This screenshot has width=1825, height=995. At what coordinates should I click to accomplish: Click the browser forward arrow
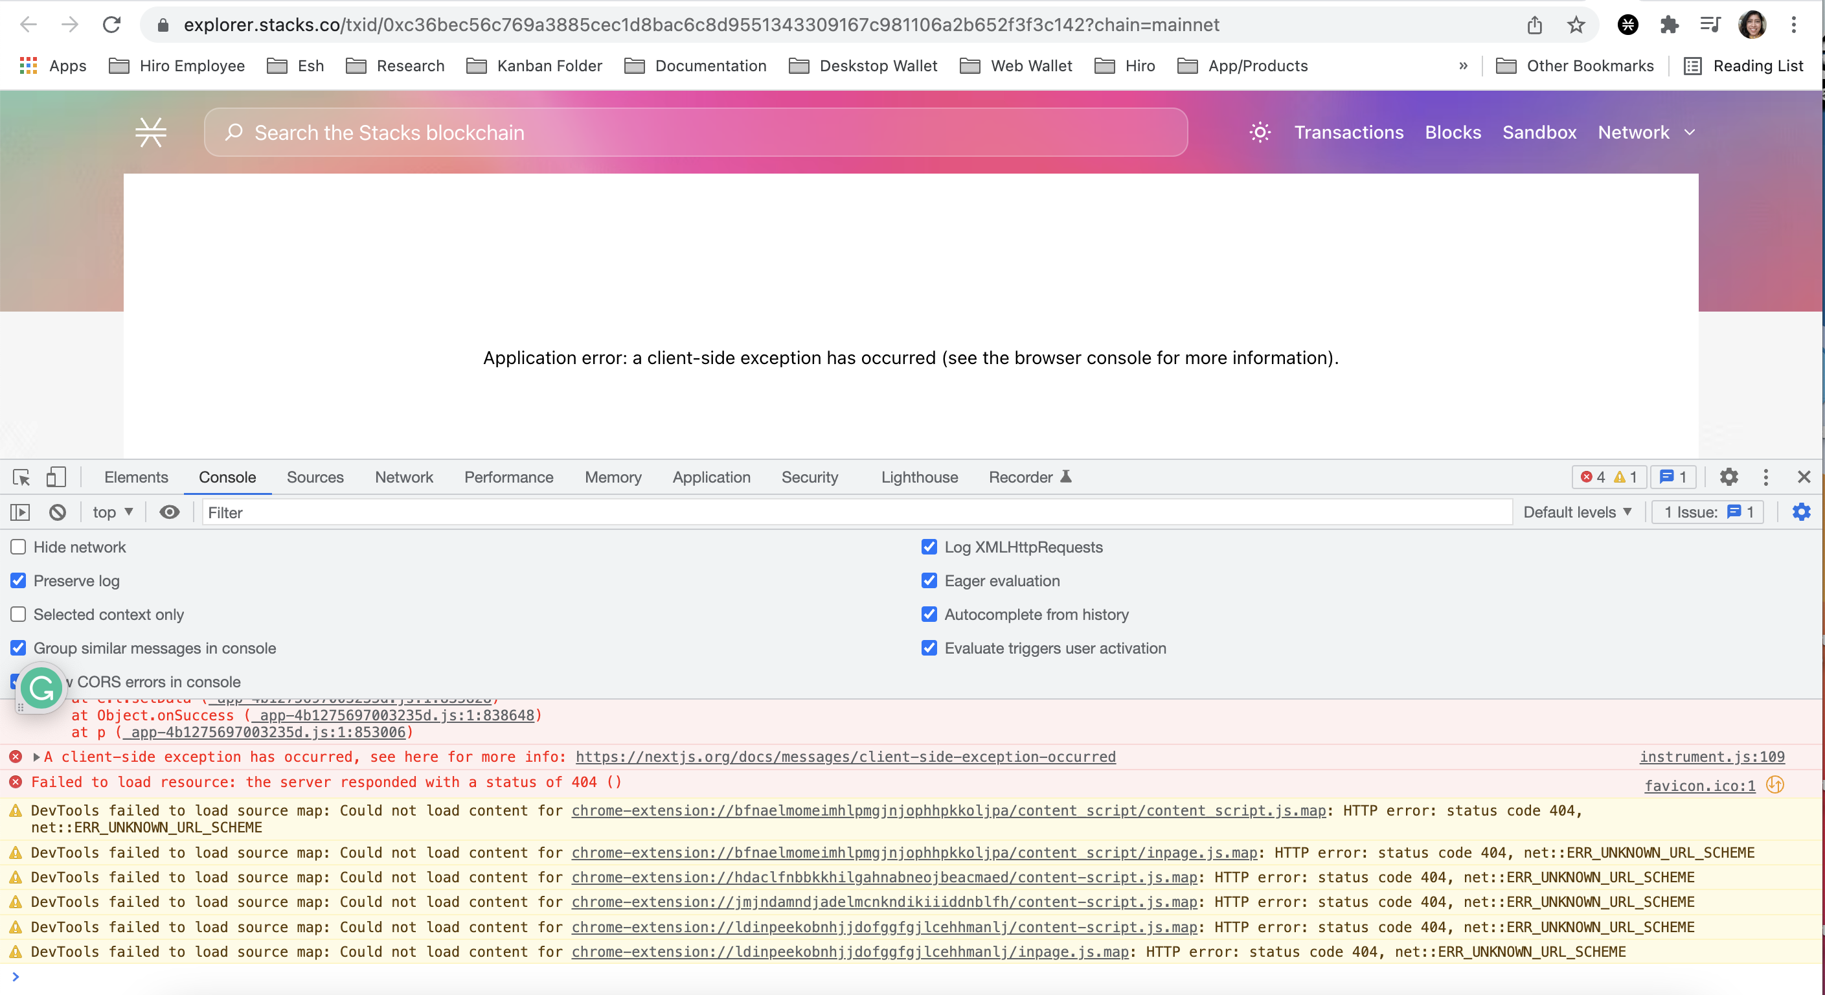click(69, 25)
